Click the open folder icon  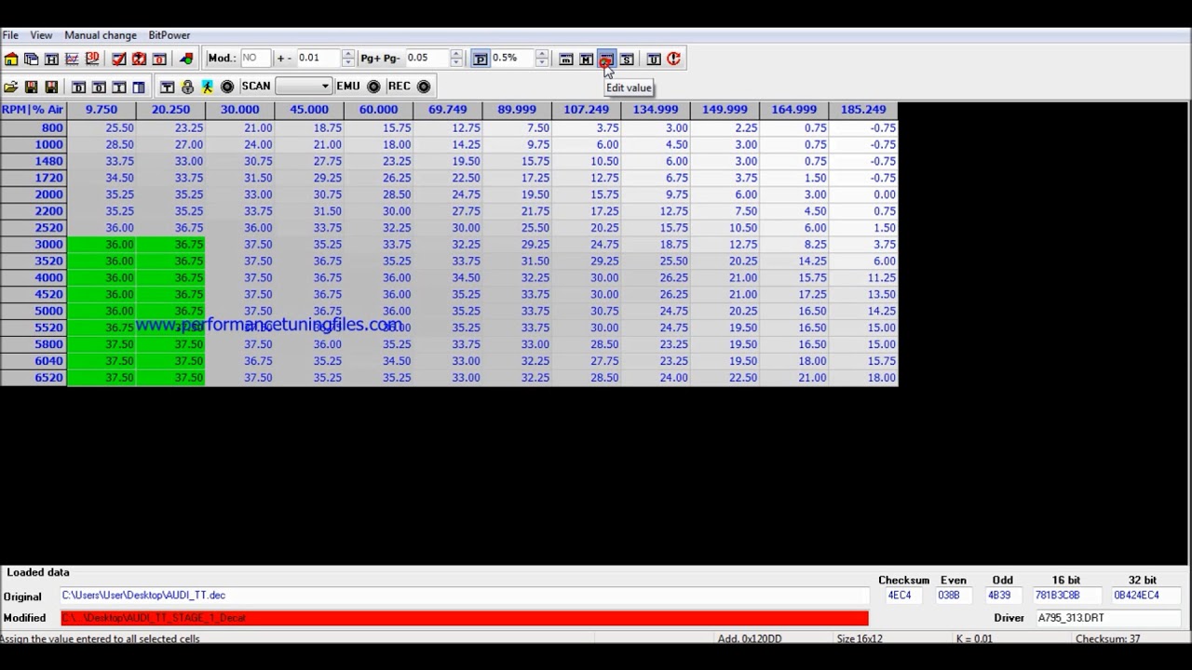[x=11, y=87]
